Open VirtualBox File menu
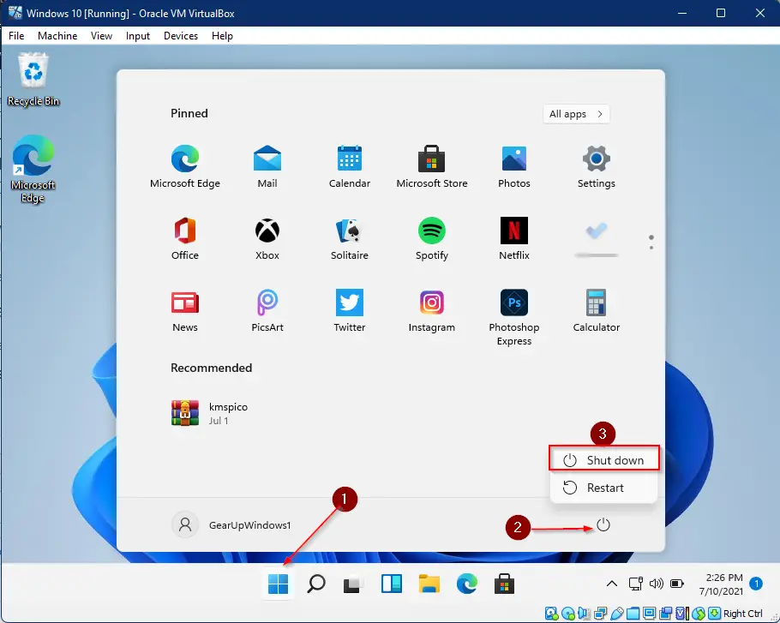Viewport: 780px width, 623px height. coord(16,36)
